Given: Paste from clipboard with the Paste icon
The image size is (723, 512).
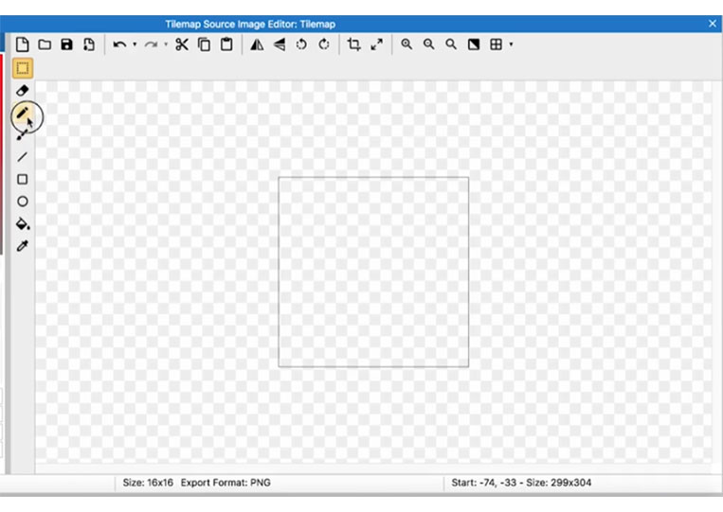Looking at the screenshot, I should pos(226,44).
